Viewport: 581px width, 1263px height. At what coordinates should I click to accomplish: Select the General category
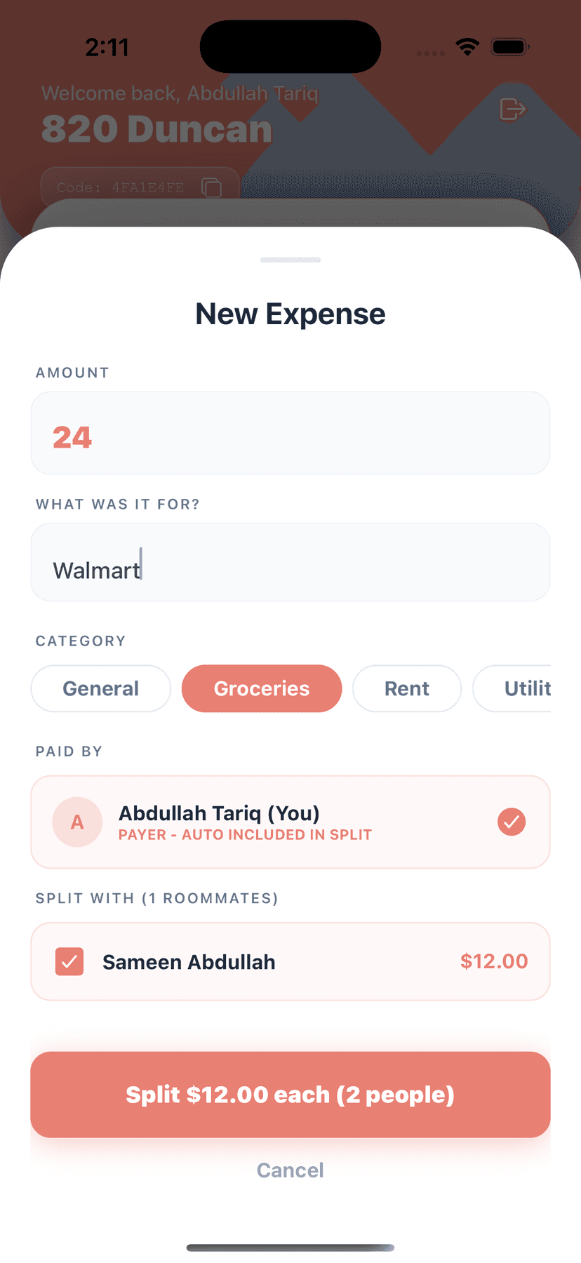[101, 688]
